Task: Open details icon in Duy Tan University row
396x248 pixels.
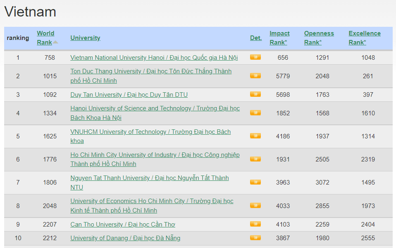Action: [x=255, y=94]
